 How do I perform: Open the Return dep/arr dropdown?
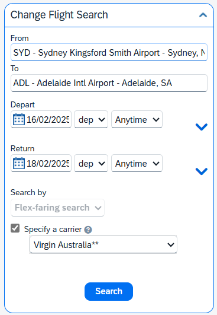coord(91,163)
